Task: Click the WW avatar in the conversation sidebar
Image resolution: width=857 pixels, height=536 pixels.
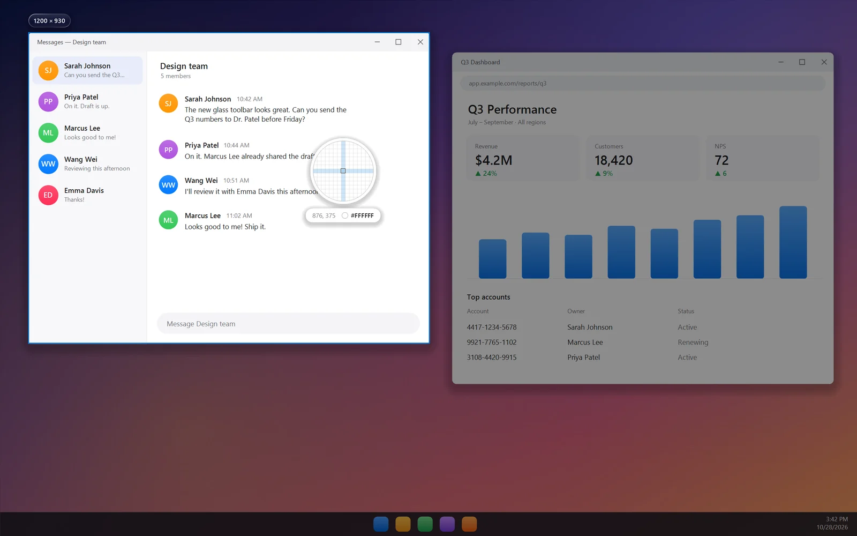Action: coord(48,163)
